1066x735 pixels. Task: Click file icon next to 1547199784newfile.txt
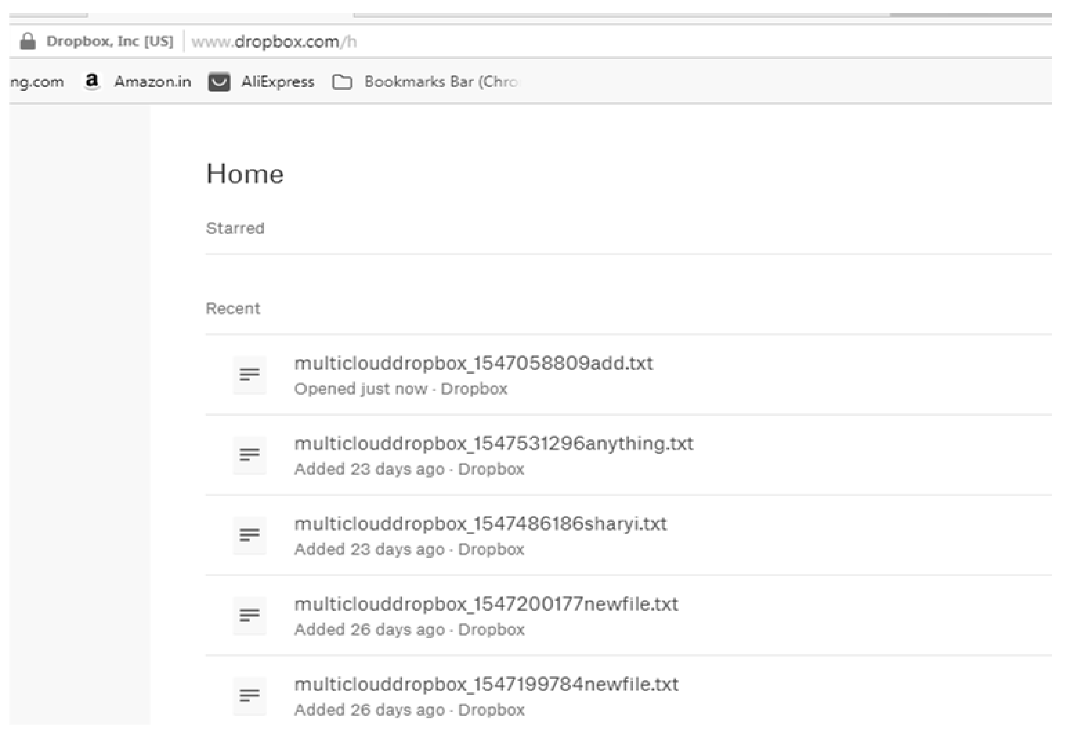[249, 695]
